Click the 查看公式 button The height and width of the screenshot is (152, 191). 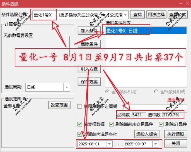coord(178,15)
